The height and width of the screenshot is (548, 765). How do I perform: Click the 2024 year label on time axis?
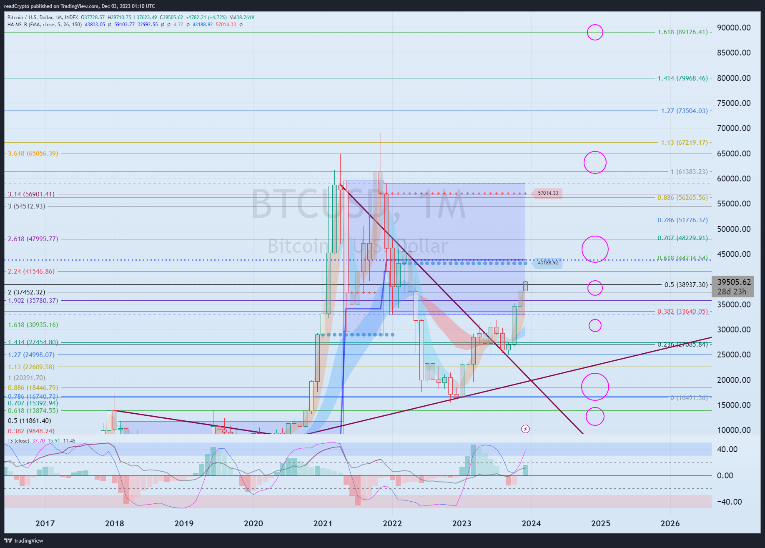(531, 523)
